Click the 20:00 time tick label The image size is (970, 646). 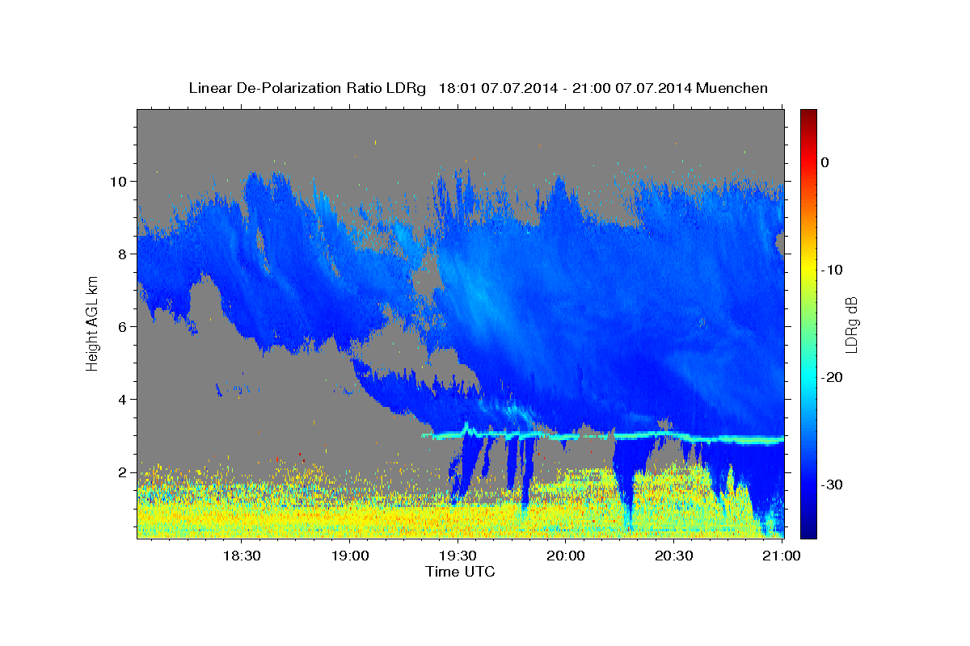[566, 556]
